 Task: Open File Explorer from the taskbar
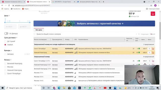pos(64,88)
